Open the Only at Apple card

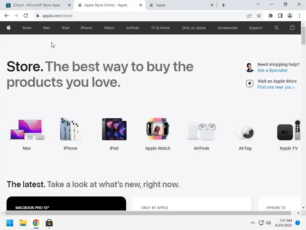(x=192, y=204)
